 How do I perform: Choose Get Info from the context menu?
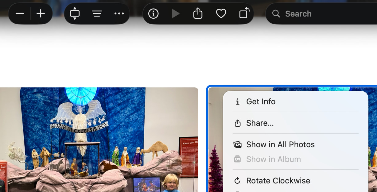click(261, 102)
